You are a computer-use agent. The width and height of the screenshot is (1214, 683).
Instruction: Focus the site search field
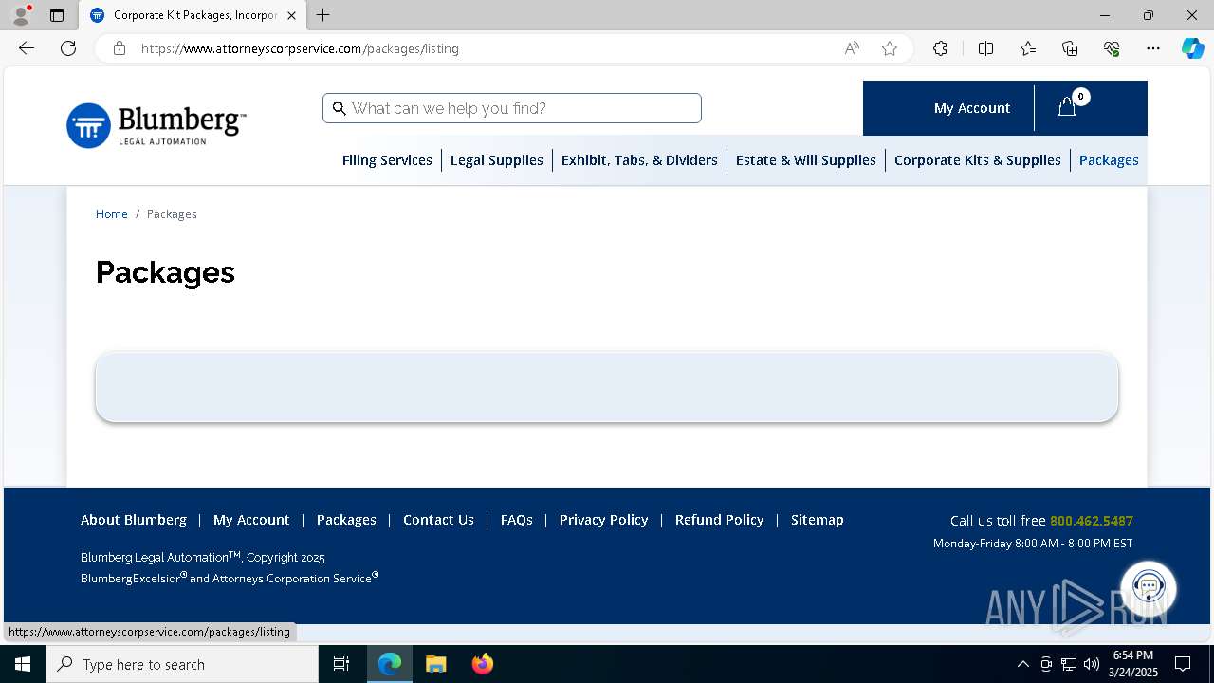[x=512, y=108]
